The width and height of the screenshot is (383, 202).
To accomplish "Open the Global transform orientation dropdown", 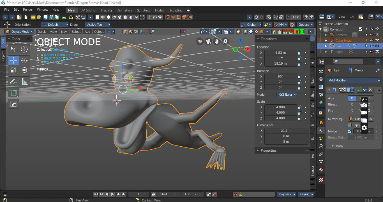I will click(251, 25).
